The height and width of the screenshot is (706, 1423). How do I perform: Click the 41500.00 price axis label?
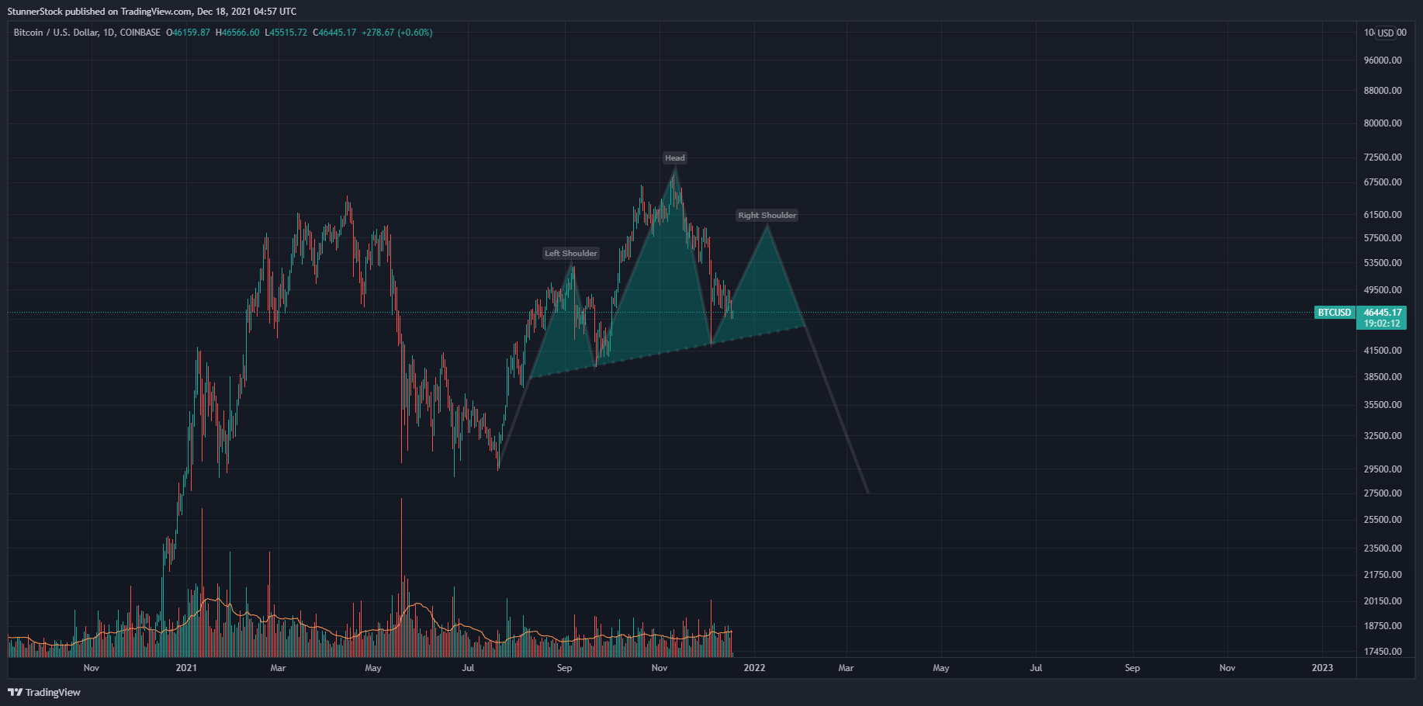tap(1383, 351)
